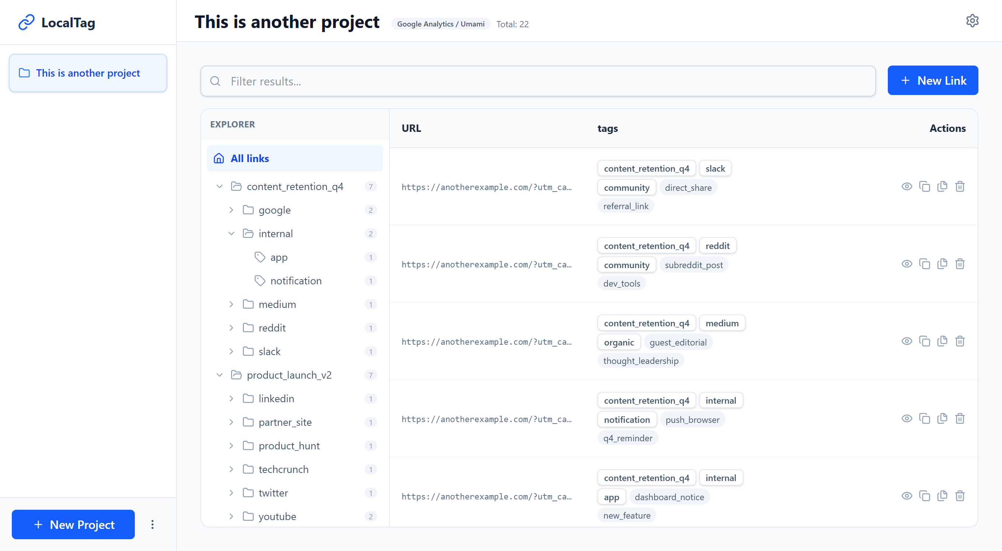Expand the twitter folder chevron
Image resolution: width=1002 pixels, height=551 pixels.
[231, 493]
